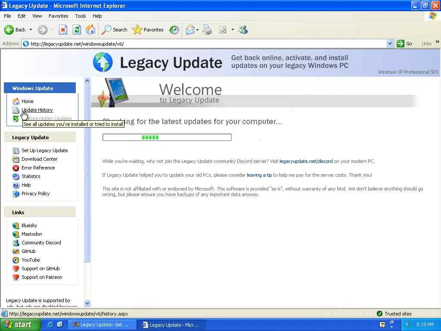Click the Community Discord people icon

pyautogui.click(x=16, y=243)
